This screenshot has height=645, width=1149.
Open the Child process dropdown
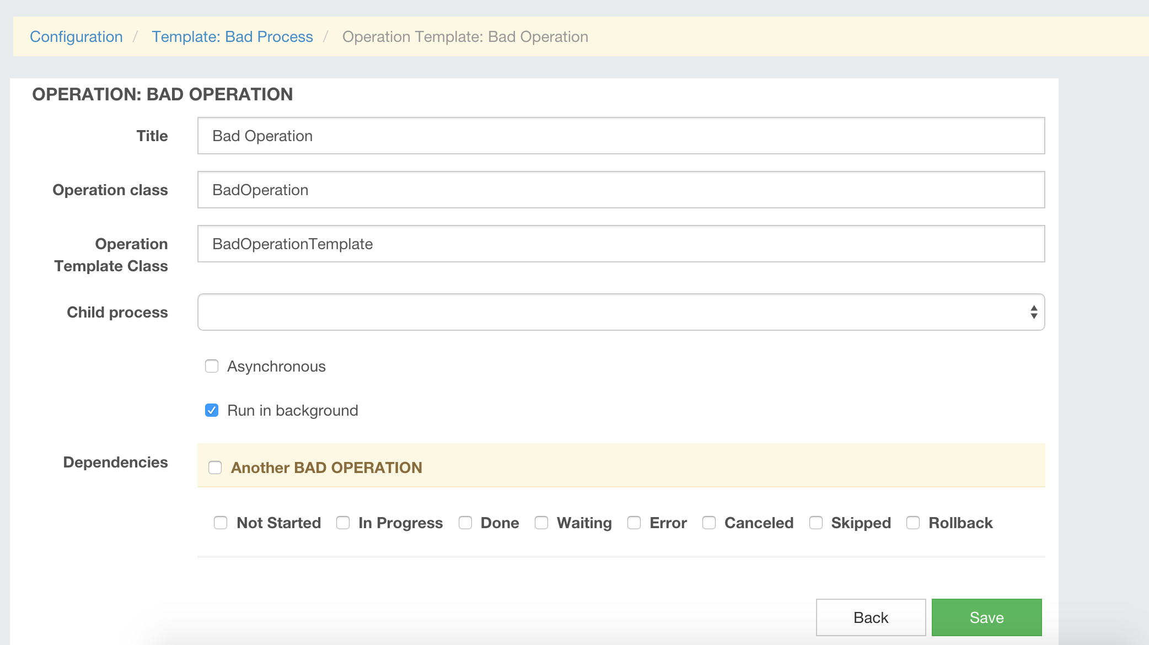tap(620, 312)
